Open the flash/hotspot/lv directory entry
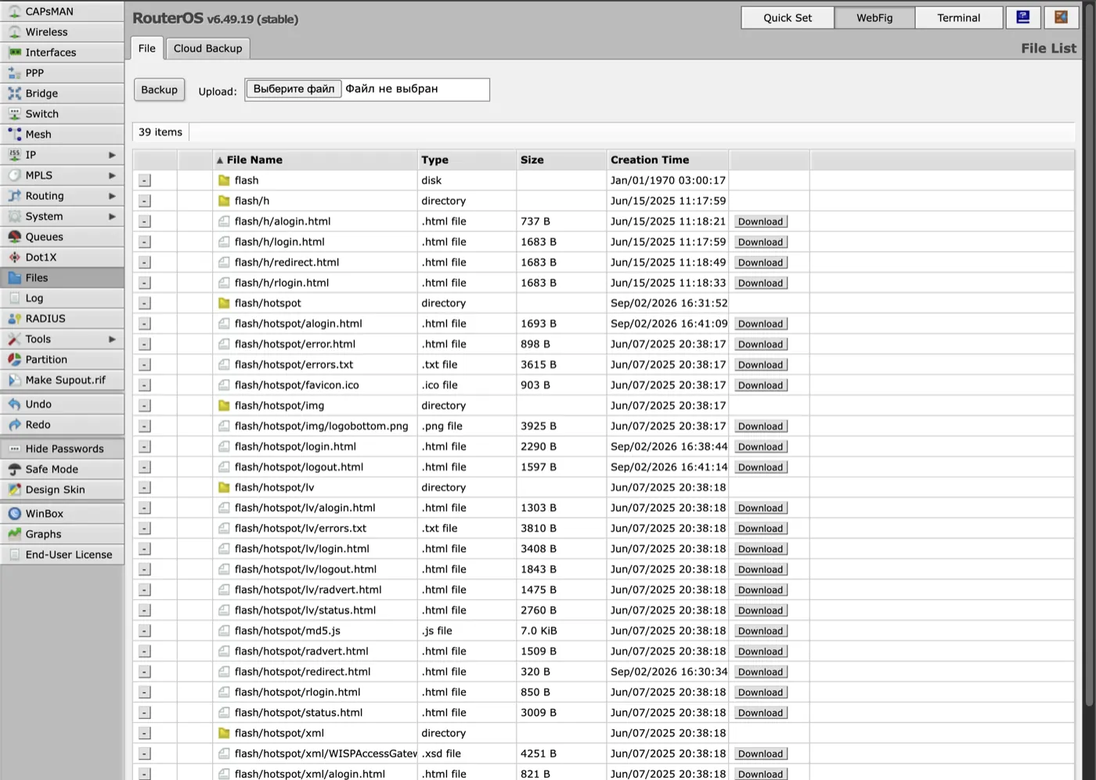This screenshot has width=1096, height=780. tap(274, 487)
